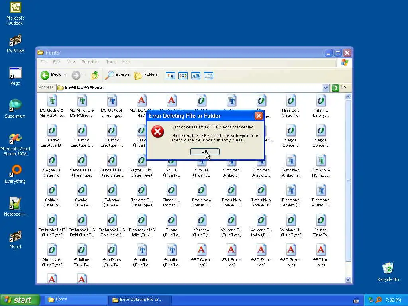Image resolution: width=408 pixels, height=306 pixels.
Task: Select the Vrinda (TrueType) font
Action: (x=321, y=226)
